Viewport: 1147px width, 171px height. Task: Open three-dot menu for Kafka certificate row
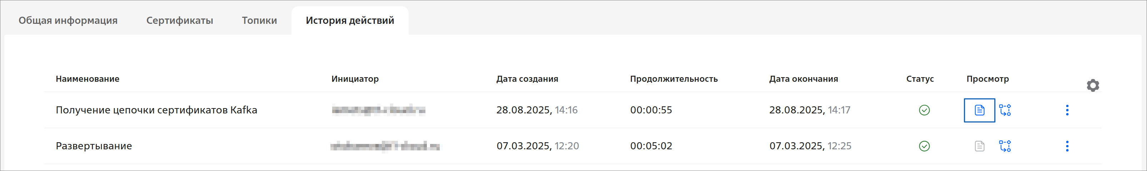[1067, 110]
